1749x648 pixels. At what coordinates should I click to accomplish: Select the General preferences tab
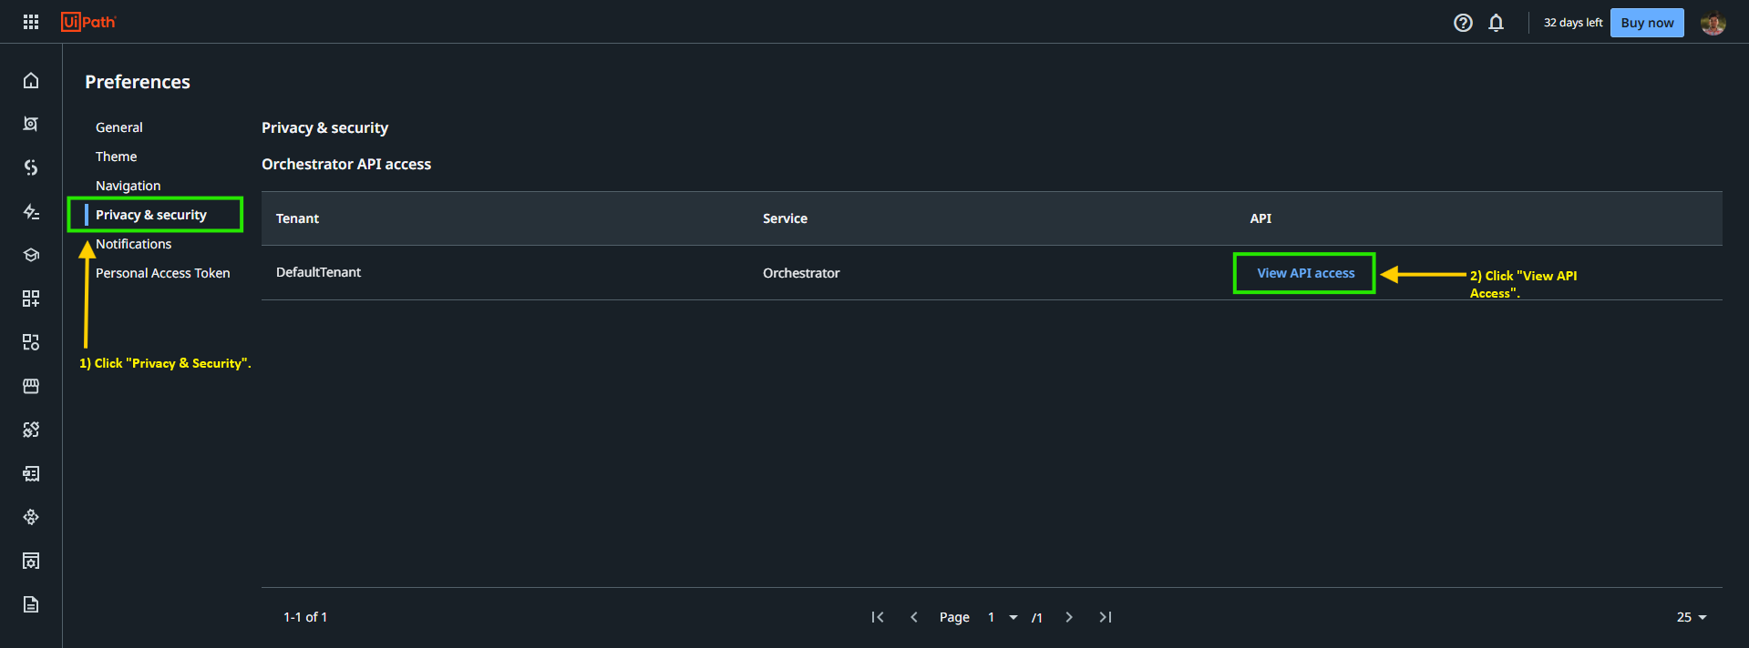point(119,127)
